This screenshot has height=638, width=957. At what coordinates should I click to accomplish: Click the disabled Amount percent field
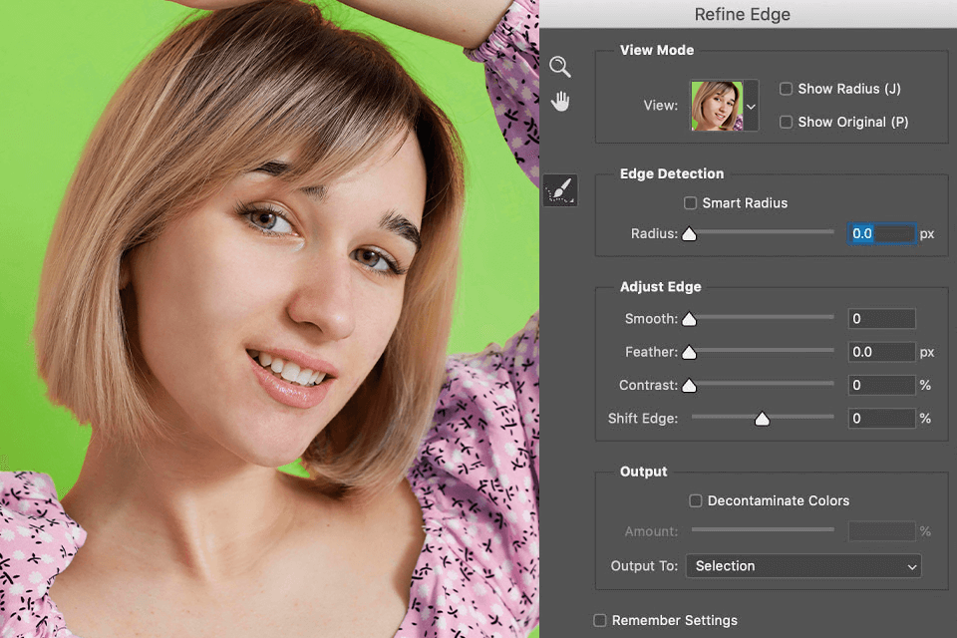click(882, 531)
